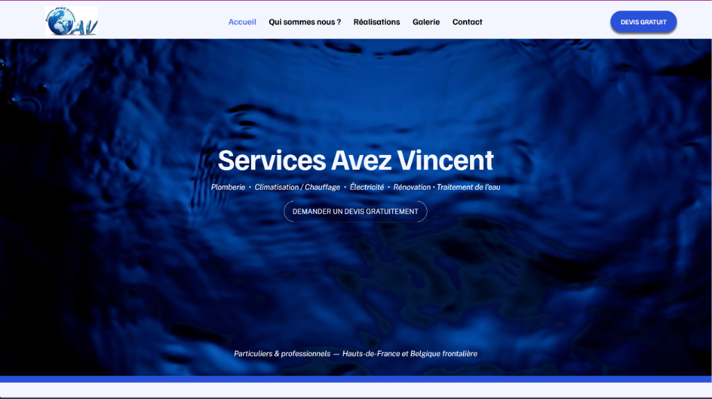The image size is (712, 399).
Task: Open the Contact menu link
Action: click(x=467, y=22)
